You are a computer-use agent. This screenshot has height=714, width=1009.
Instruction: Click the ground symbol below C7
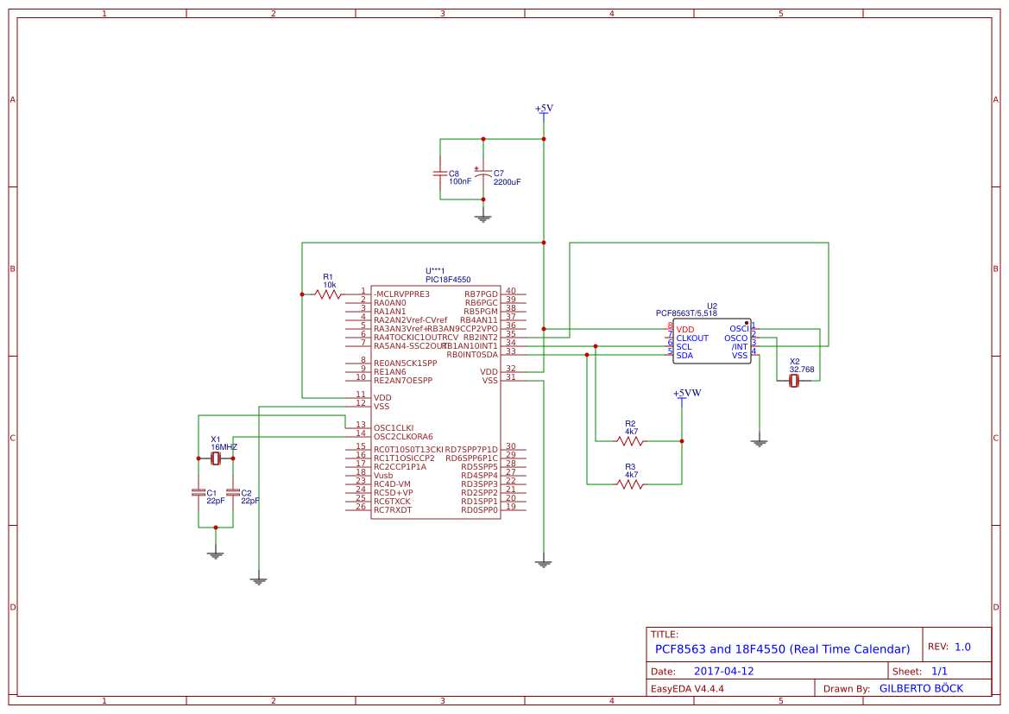483,218
